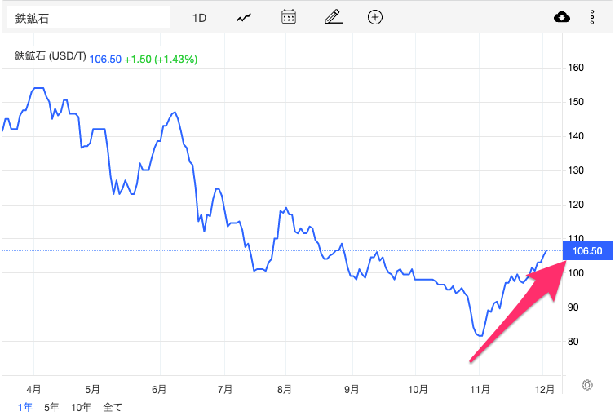This screenshot has height=420, width=615.
Task: Select the pencil drawing tool
Action: coord(331,17)
